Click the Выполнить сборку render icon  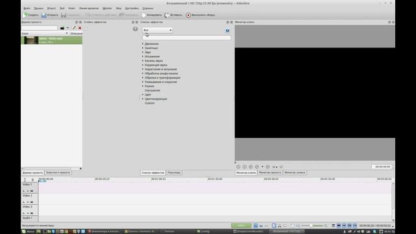188,15
